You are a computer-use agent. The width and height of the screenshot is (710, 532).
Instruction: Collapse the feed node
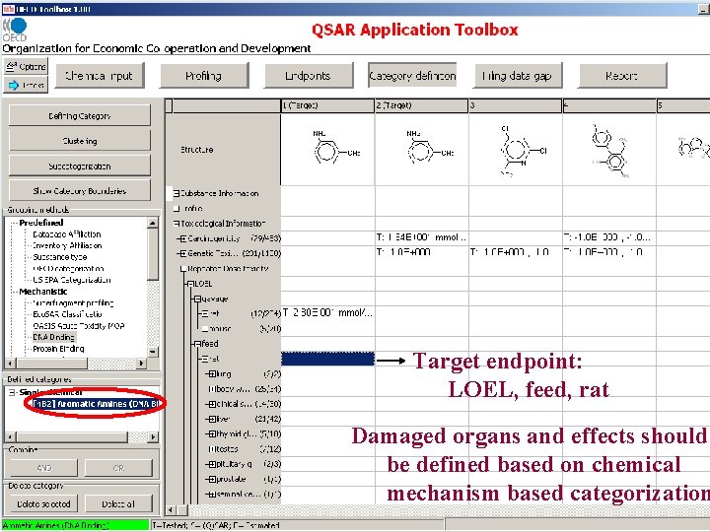(197, 344)
